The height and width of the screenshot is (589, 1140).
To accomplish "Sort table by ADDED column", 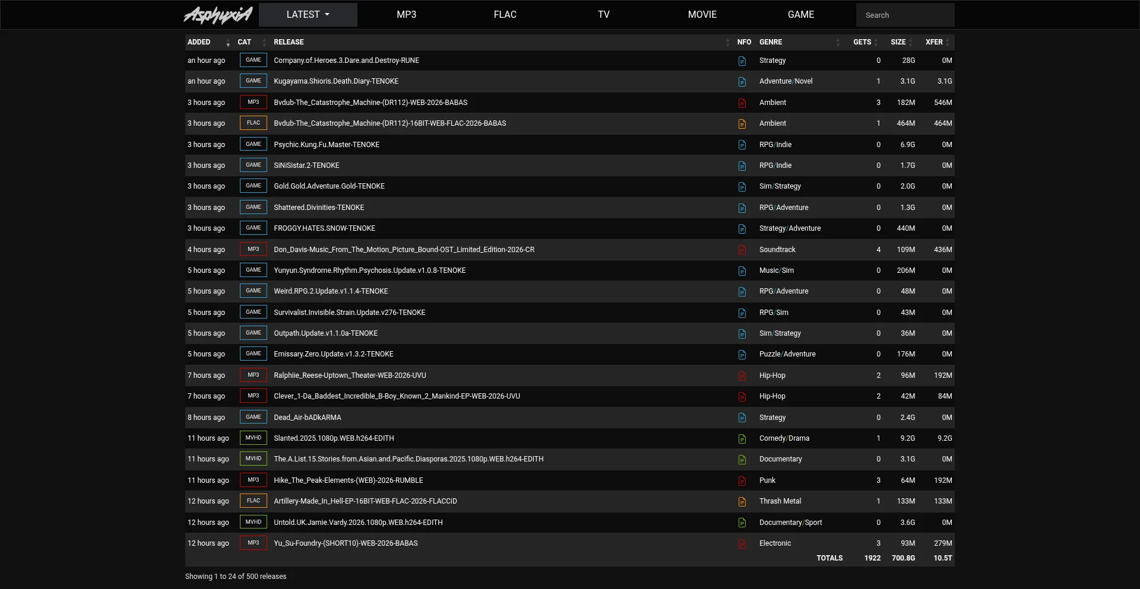I will tap(208, 42).
